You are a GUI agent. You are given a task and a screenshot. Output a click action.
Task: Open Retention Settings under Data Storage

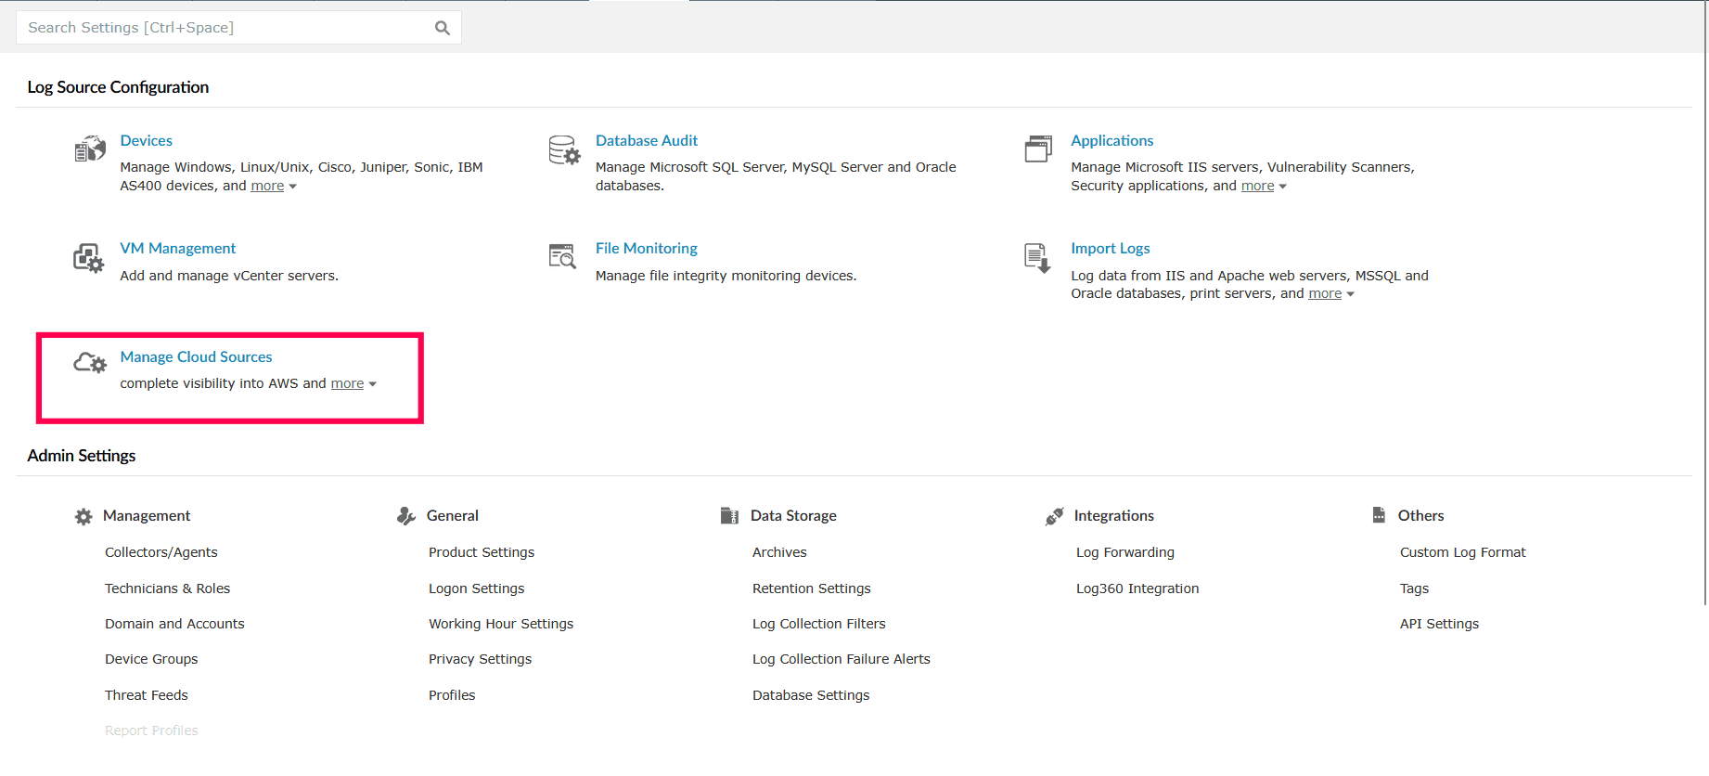(811, 588)
